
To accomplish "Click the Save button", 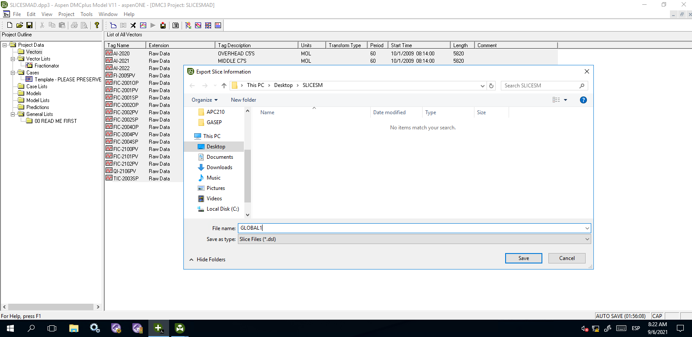I will point(523,258).
